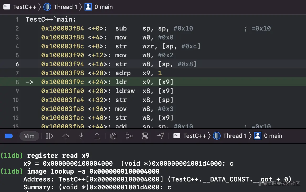Click operand w8, #0x3

(158, 109)
